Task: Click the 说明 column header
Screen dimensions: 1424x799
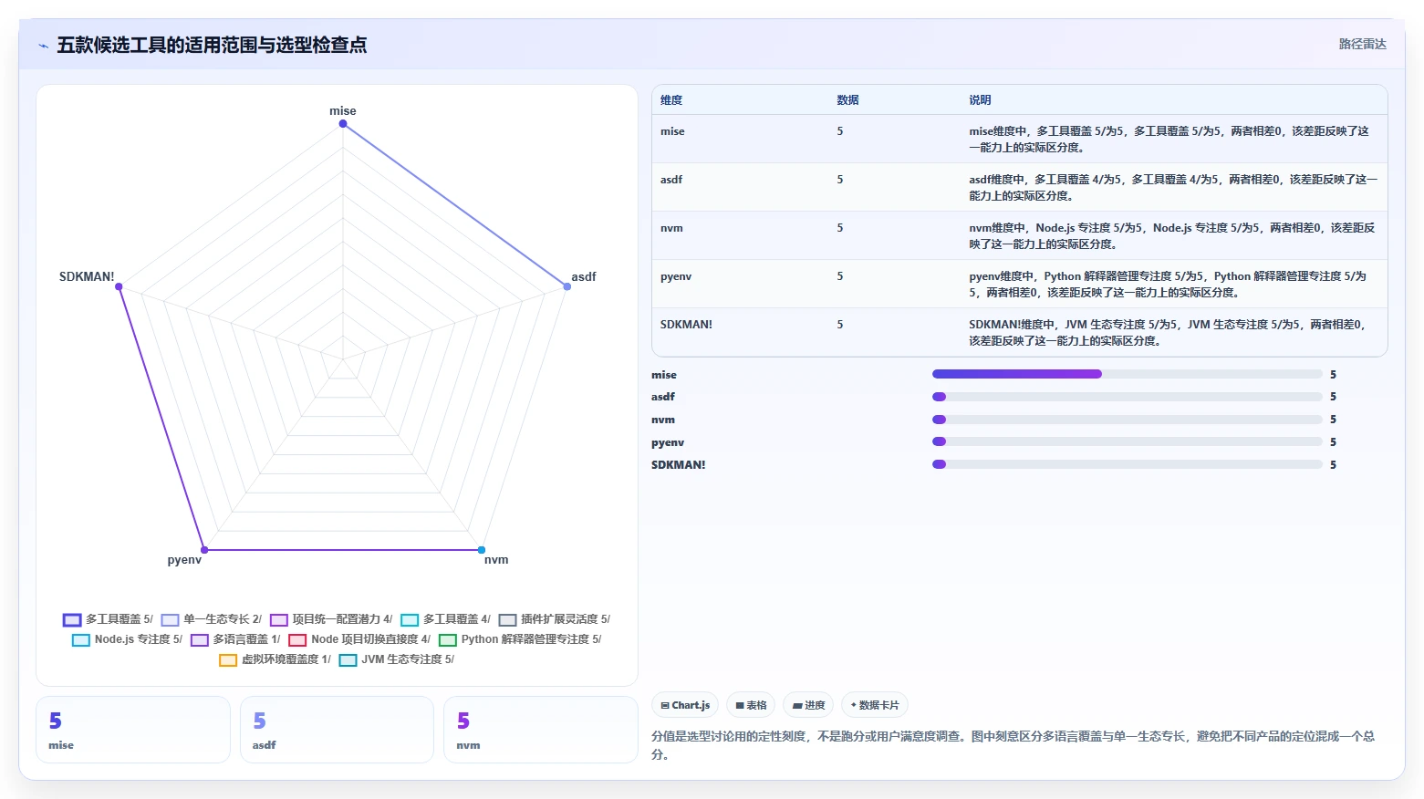Action: pyautogui.click(x=980, y=100)
